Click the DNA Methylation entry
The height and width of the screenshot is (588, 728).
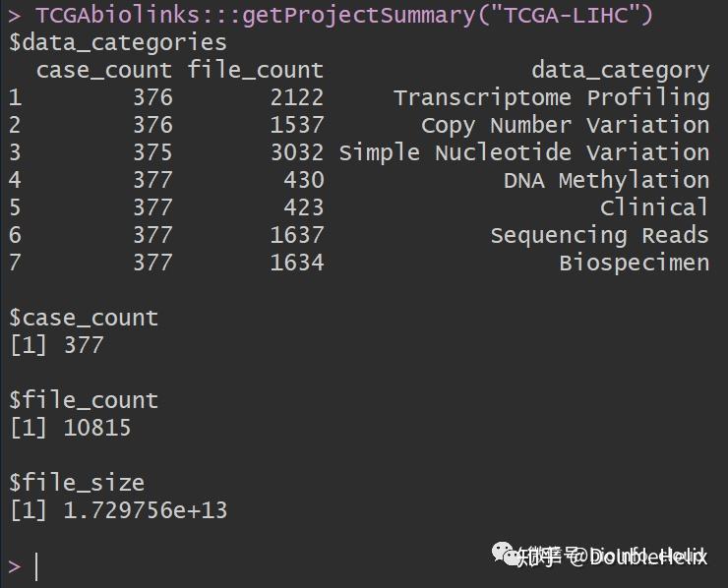[x=606, y=180]
